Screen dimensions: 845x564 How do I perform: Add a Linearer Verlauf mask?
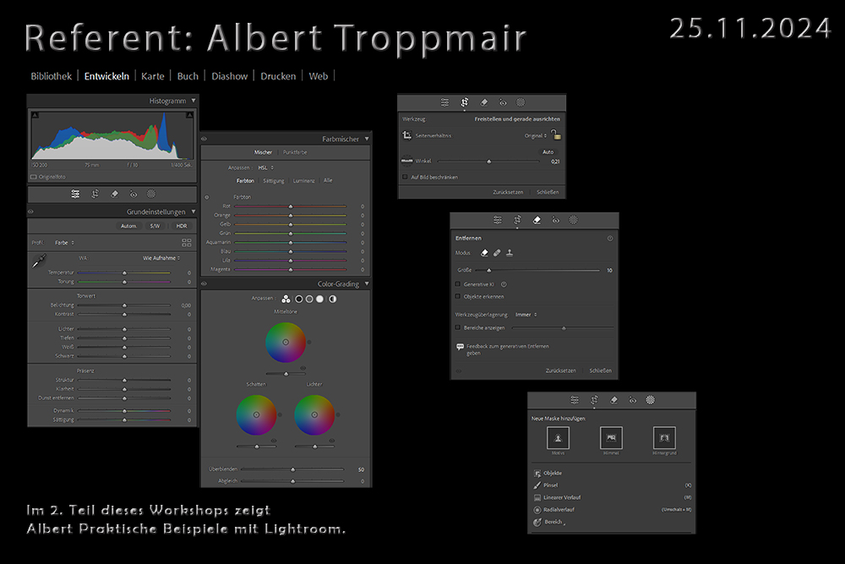point(557,498)
